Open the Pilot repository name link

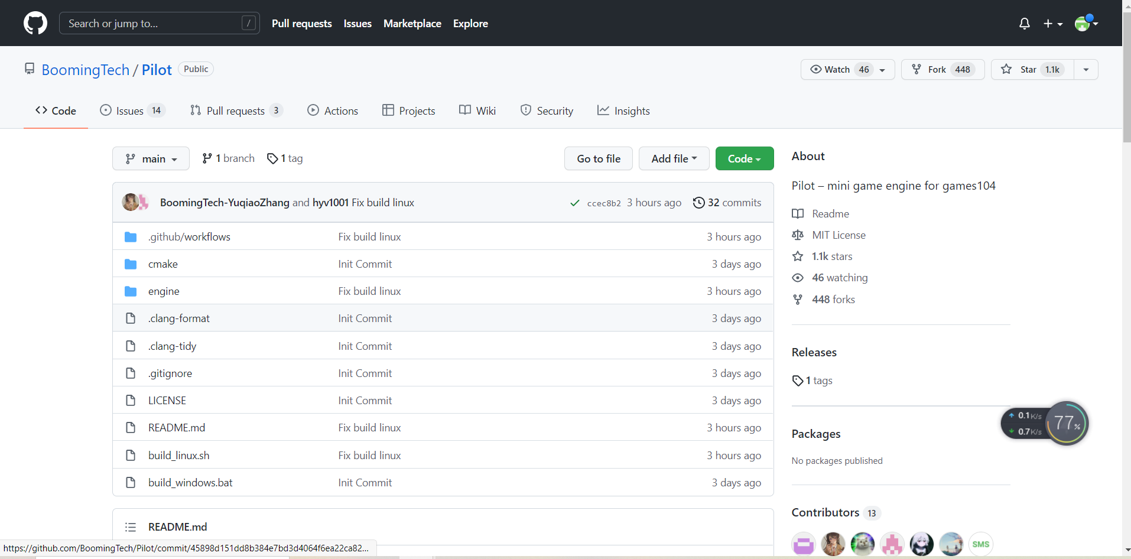point(157,70)
